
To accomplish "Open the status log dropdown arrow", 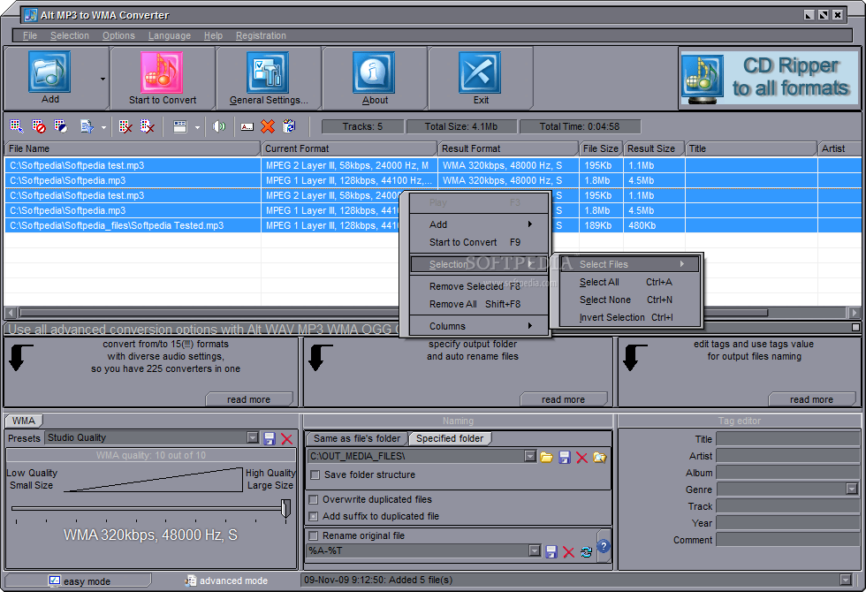I will (845, 580).
